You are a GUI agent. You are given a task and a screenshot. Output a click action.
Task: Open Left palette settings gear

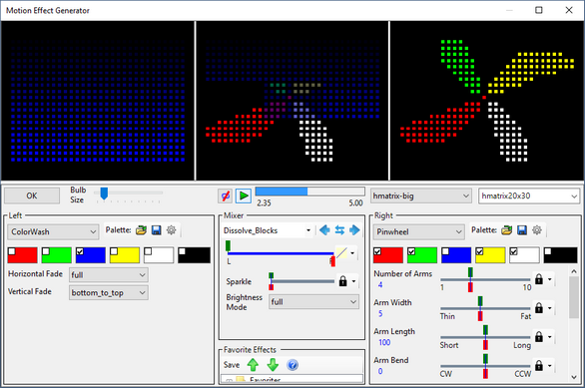point(172,230)
